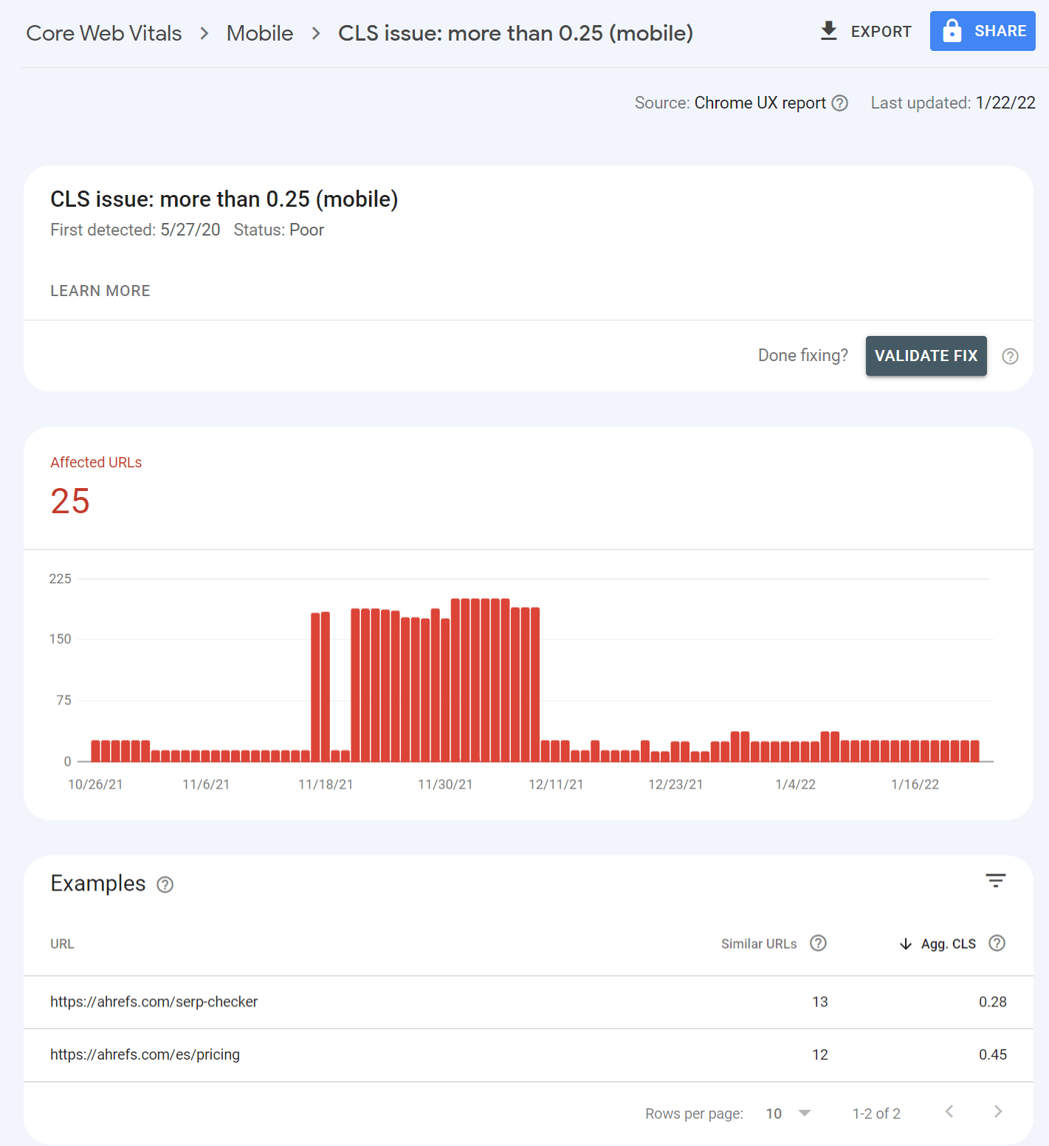The image size is (1049, 1146).
Task: Navigate to next page with right pagination arrow
Action: tap(998, 1112)
